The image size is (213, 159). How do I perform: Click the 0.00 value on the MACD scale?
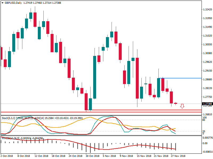[x=205, y=143]
